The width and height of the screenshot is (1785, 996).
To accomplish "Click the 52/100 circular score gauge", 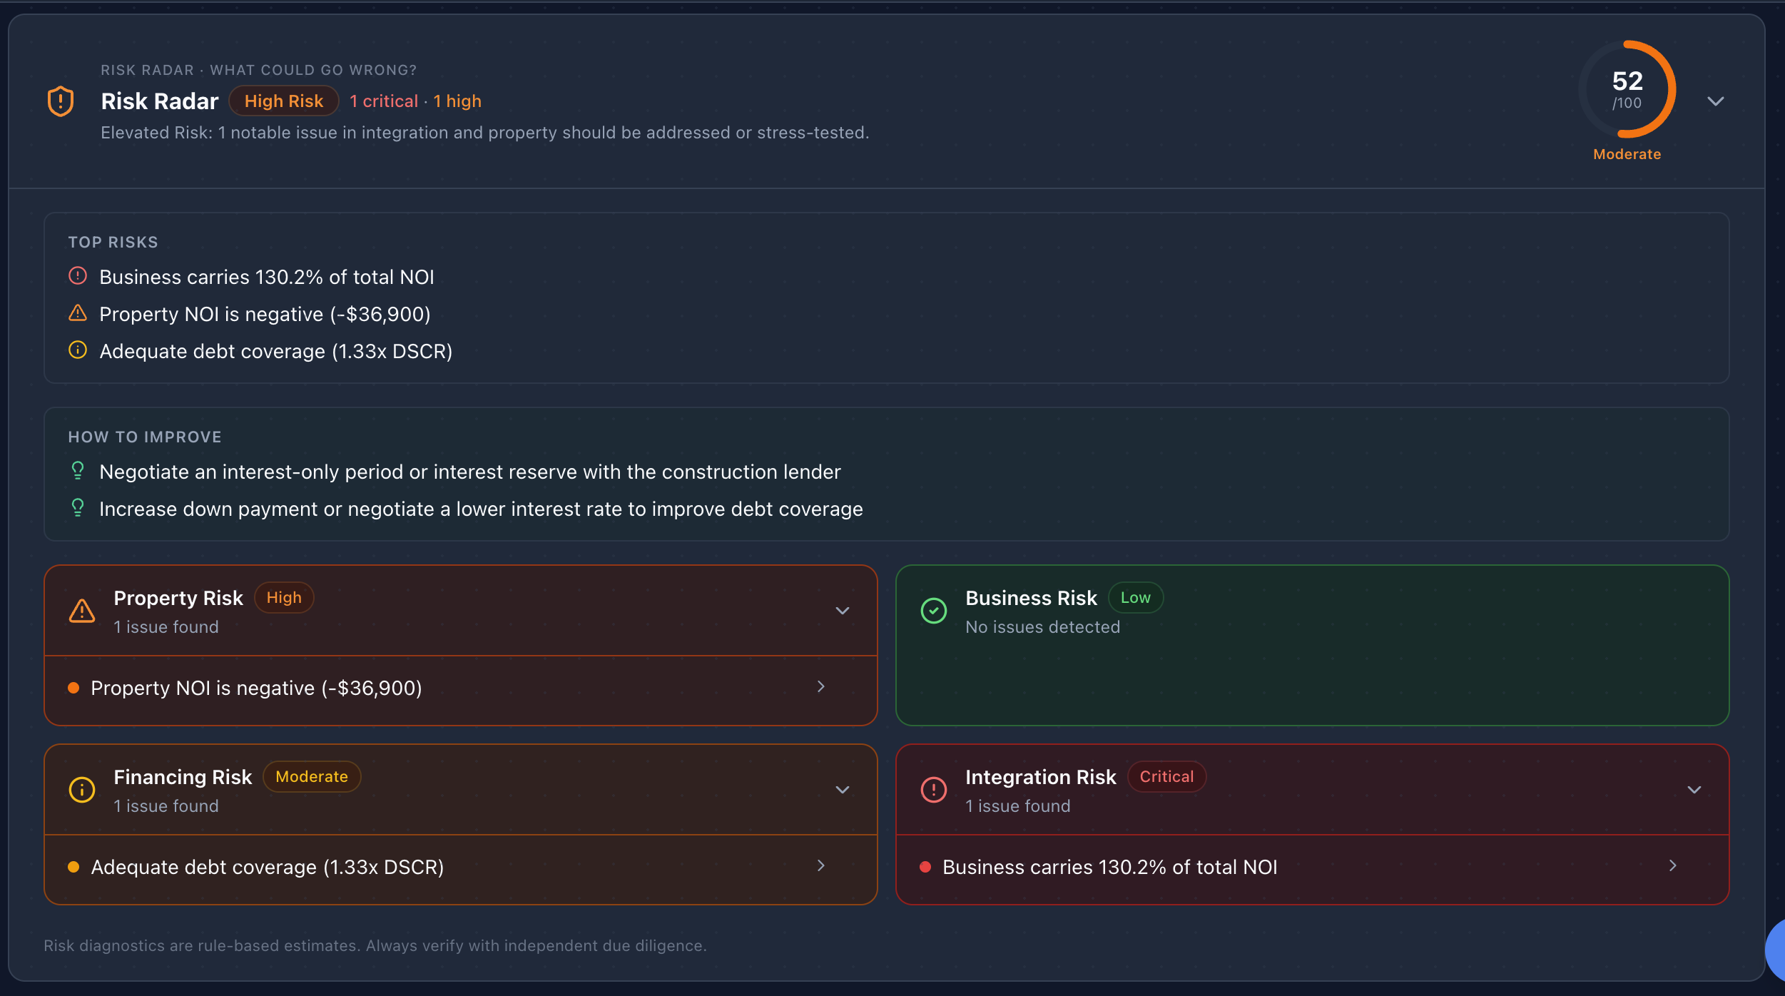I will click(1627, 89).
